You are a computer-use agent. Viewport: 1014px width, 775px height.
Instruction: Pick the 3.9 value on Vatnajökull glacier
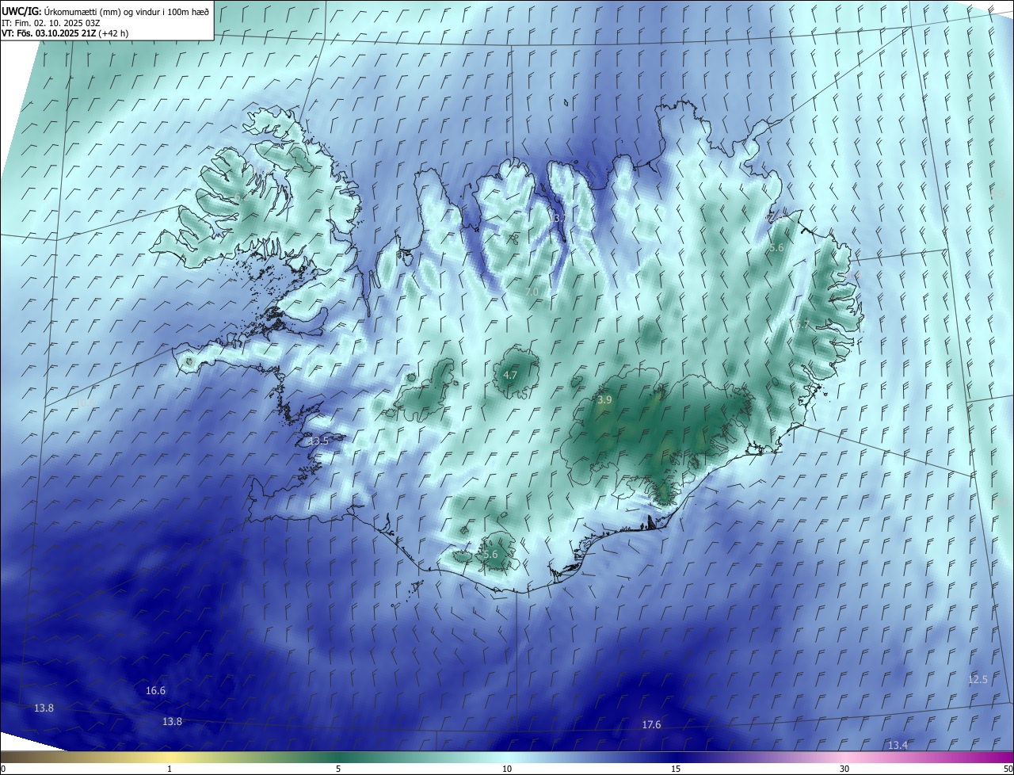point(604,401)
